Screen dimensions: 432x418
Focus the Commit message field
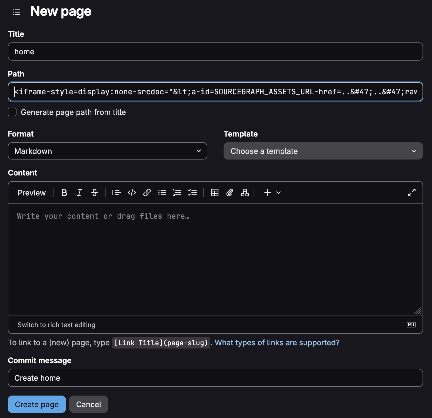coord(215,378)
